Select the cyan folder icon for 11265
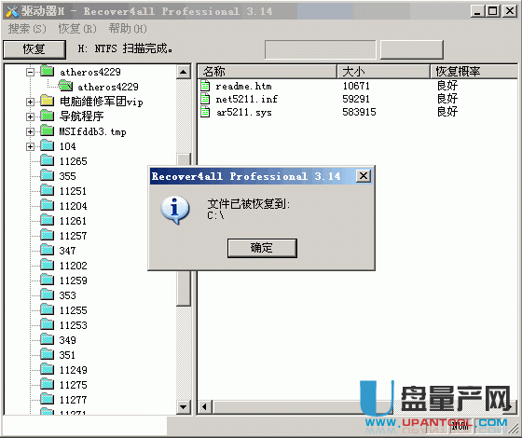522x438 pixels. pyautogui.click(x=48, y=160)
